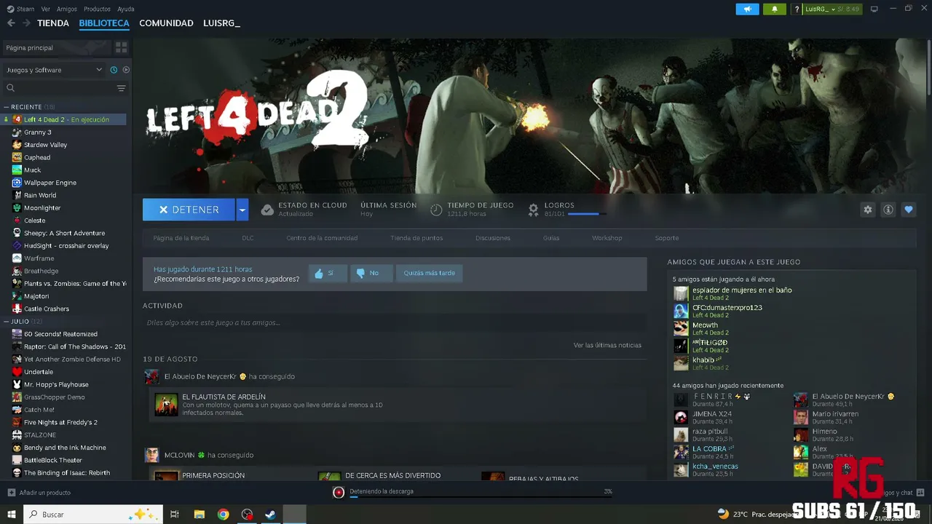Stop the game with the DETENER button
932x524 pixels.
coord(189,210)
